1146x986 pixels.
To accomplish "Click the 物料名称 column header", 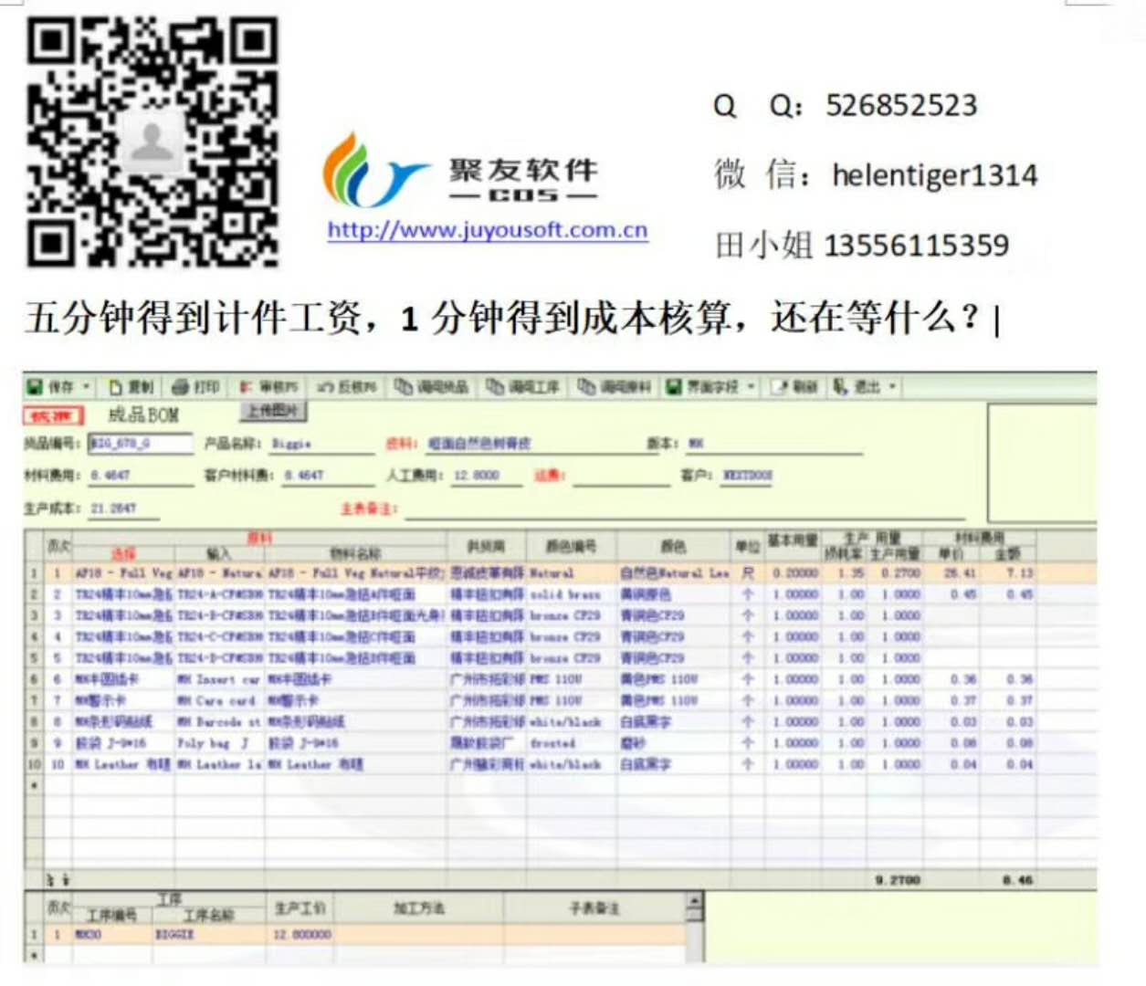I will 355,553.
